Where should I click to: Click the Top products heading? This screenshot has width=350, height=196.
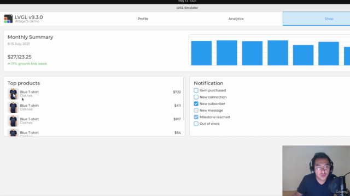[24, 83]
